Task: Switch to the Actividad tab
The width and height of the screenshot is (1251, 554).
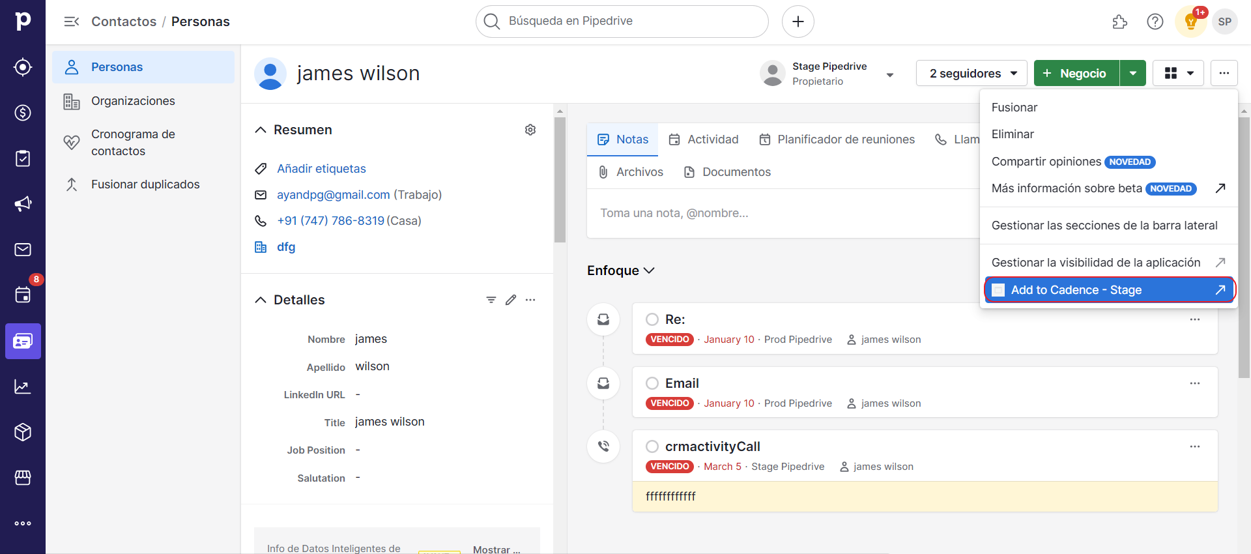Action: [x=704, y=139]
